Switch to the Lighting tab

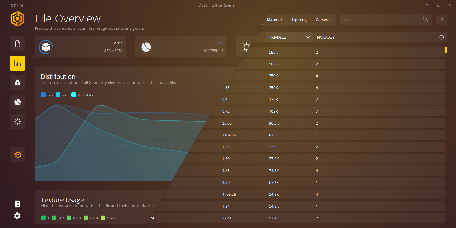point(299,19)
